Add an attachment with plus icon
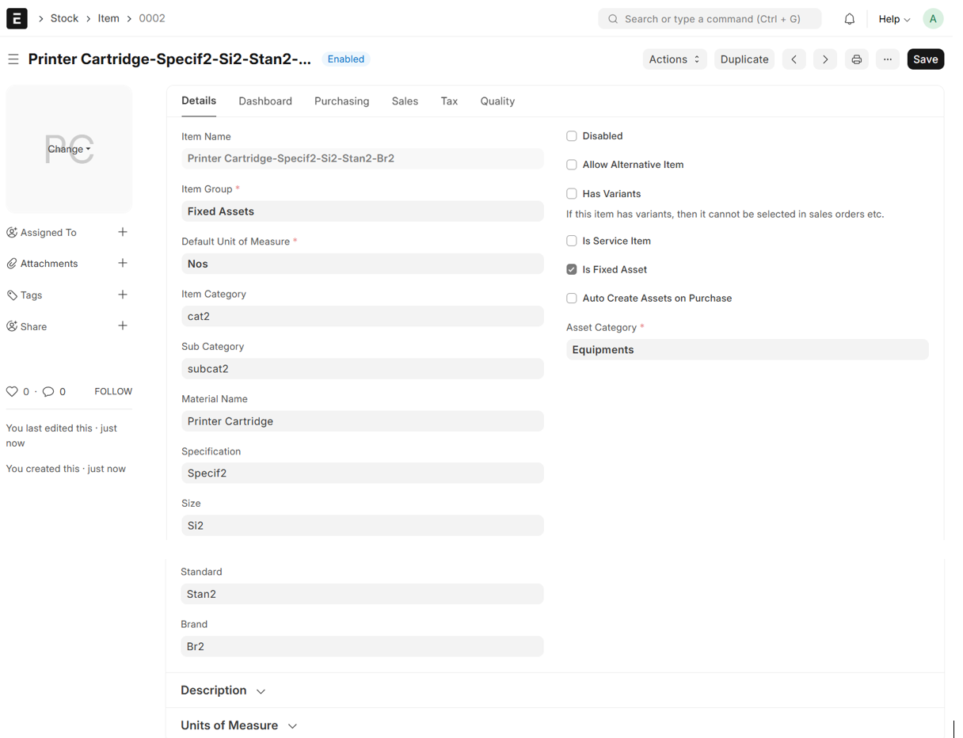Viewport: 963px width, 738px height. coord(123,263)
